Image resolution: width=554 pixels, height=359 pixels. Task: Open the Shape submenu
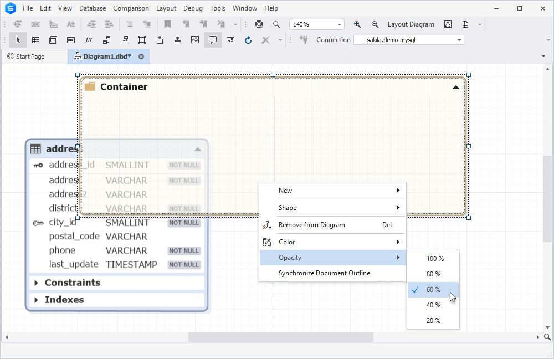click(x=332, y=208)
